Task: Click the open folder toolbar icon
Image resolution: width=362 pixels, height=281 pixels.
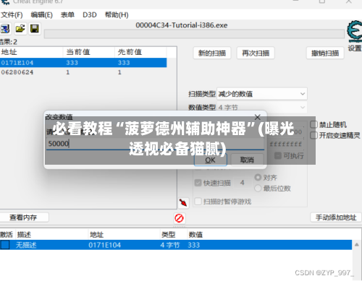Action: click(20, 29)
